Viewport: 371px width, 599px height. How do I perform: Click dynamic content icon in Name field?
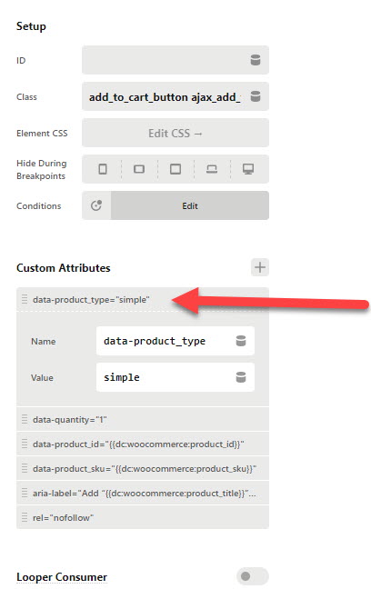[241, 341]
